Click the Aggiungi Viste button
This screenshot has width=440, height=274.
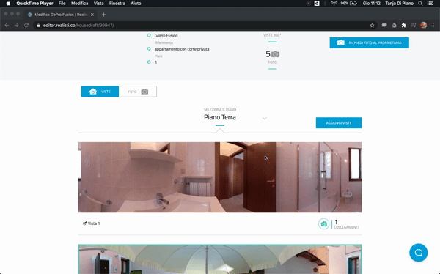click(x=339, y=123)
